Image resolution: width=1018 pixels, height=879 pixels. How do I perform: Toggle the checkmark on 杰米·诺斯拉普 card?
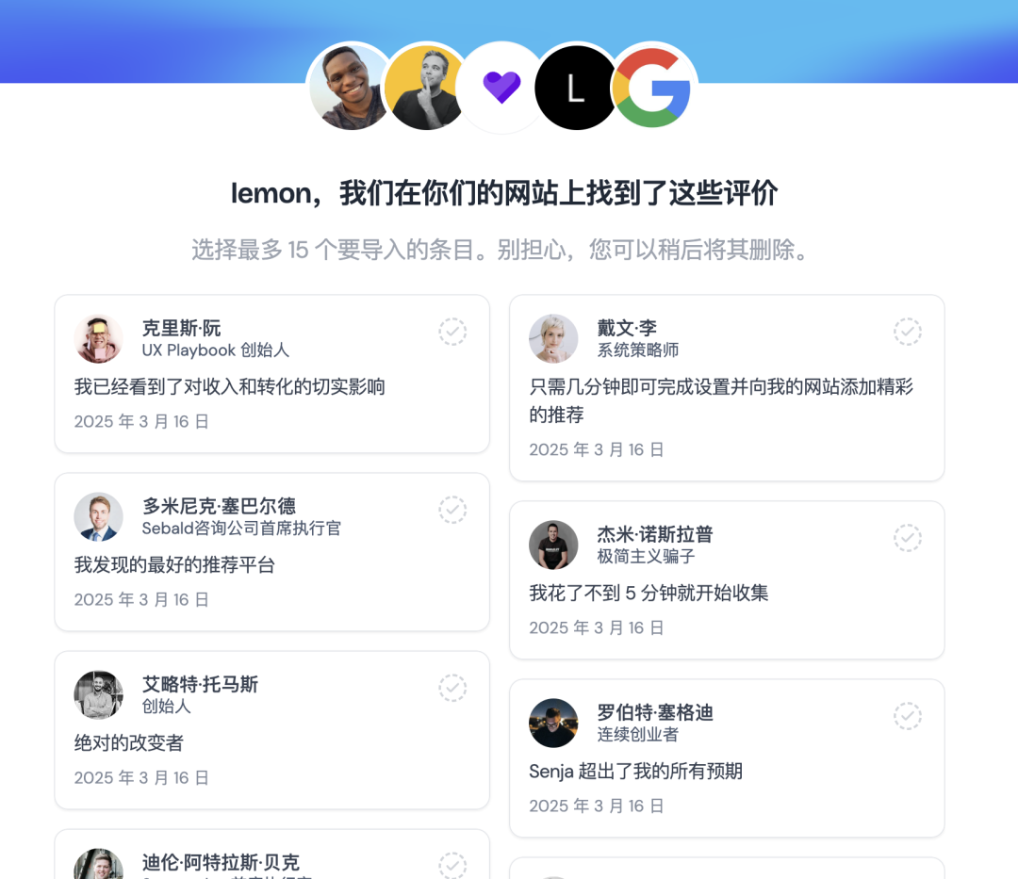(x=908, y=538)
